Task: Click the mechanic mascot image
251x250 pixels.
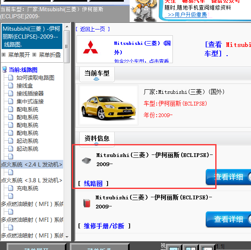Action: 144,10
